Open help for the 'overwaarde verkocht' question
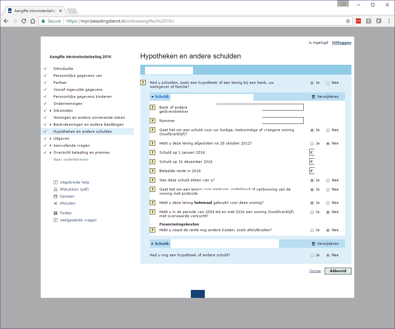Screen dimensions: 395x329 click(x=152, y=212)
